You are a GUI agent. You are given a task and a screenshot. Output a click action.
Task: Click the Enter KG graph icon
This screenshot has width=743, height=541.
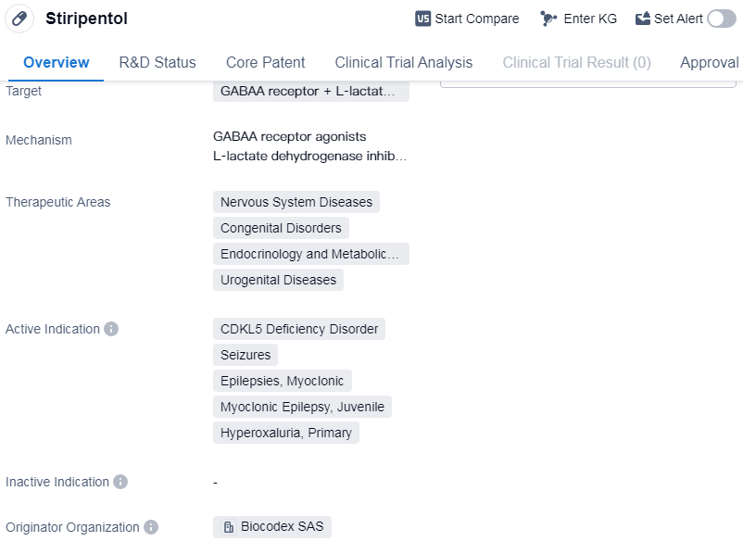coord(549,19)
